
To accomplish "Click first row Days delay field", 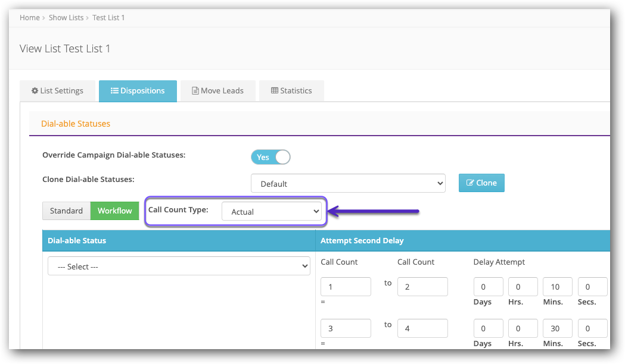I will [x=488, y=287].
